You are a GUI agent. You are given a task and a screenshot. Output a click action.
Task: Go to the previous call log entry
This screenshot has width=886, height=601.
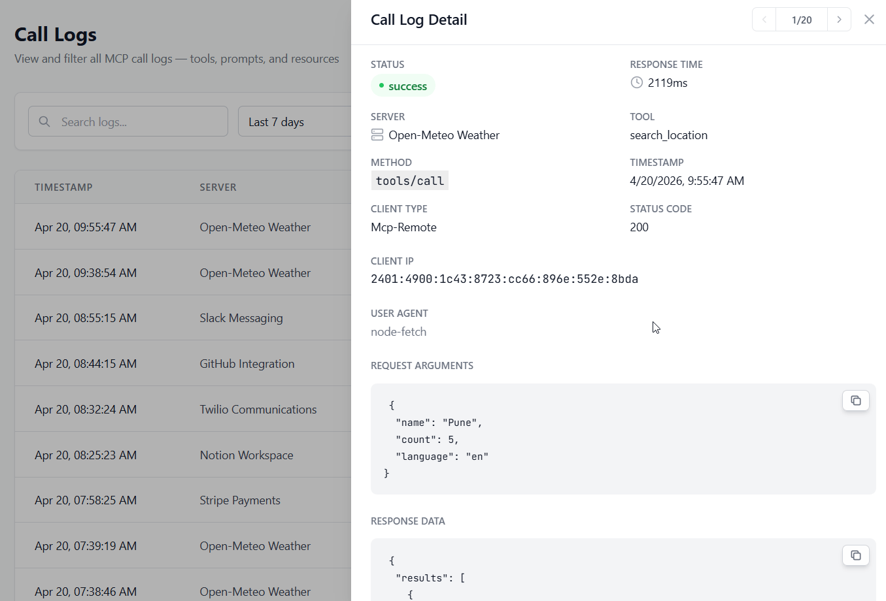(x=764, y=20)
